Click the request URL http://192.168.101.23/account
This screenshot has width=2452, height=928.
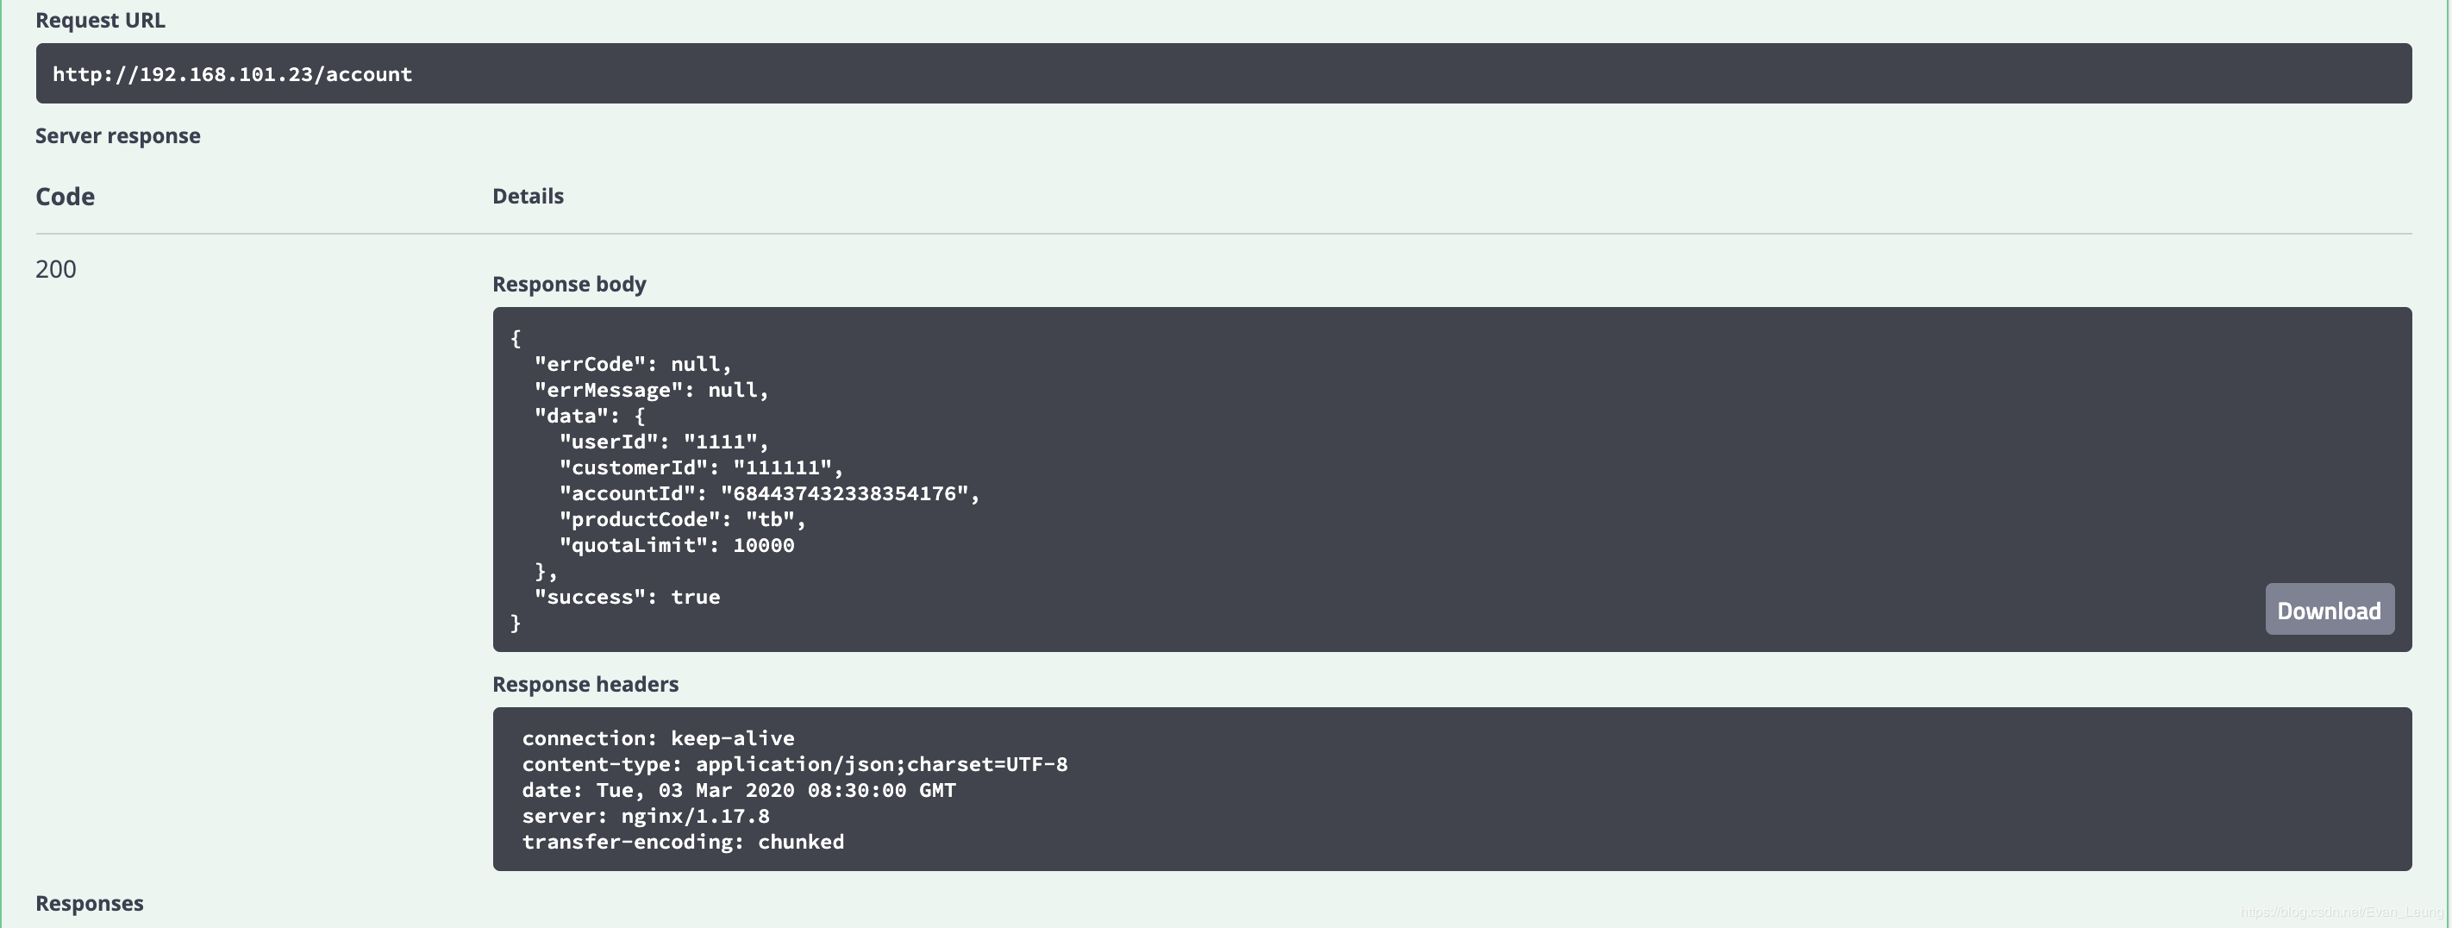[x=232, y=74]
